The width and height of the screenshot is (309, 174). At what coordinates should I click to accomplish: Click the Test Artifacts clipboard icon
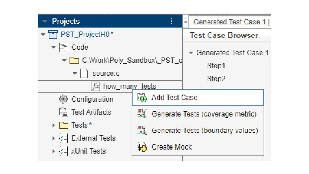coord(63,112)
